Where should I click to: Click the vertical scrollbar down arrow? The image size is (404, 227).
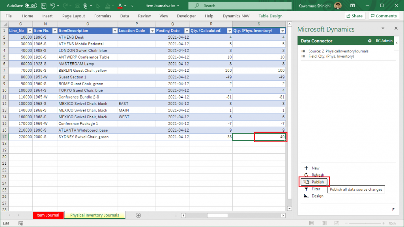coord(289,208)
